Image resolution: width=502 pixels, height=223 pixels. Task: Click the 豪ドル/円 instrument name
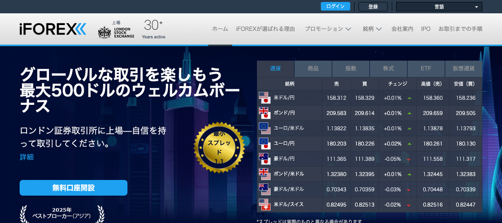point(284,159)
